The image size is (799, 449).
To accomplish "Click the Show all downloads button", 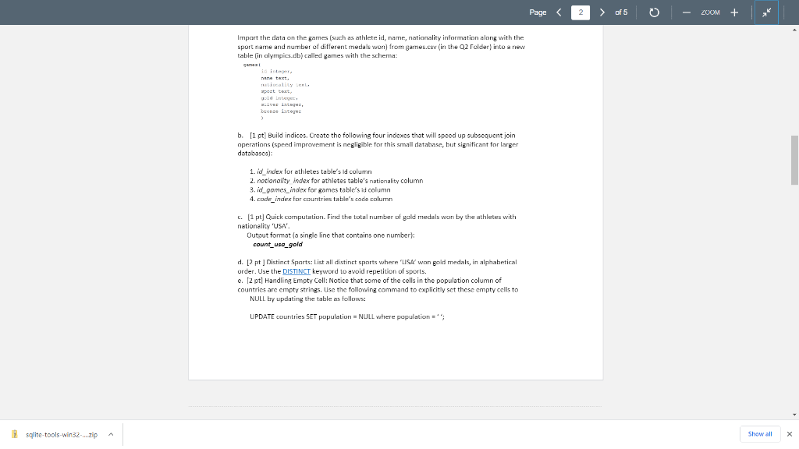I will 758,433.
